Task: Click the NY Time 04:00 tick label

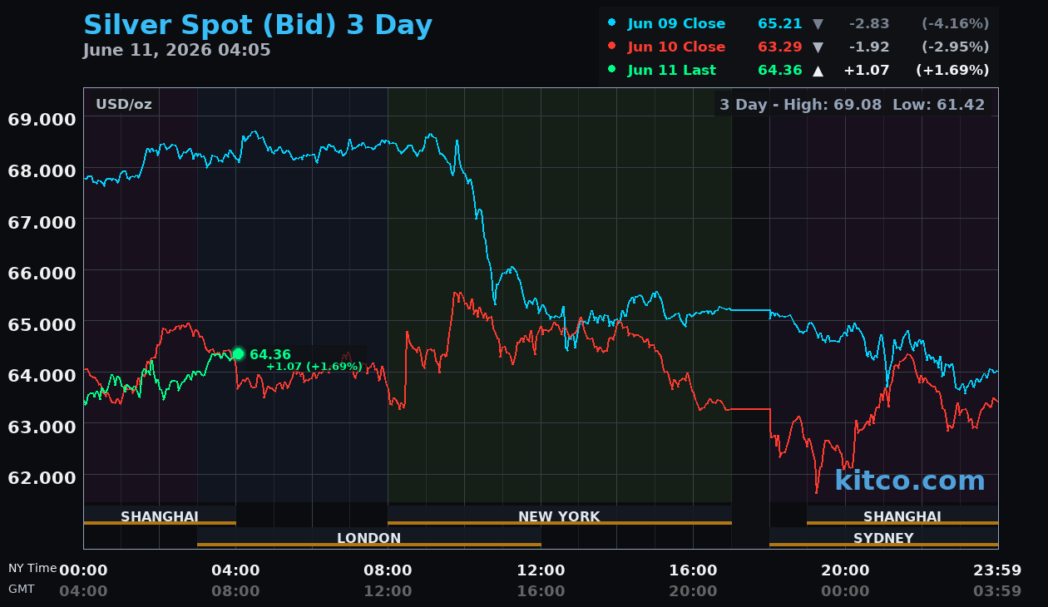Action: [x=235, y=570]
